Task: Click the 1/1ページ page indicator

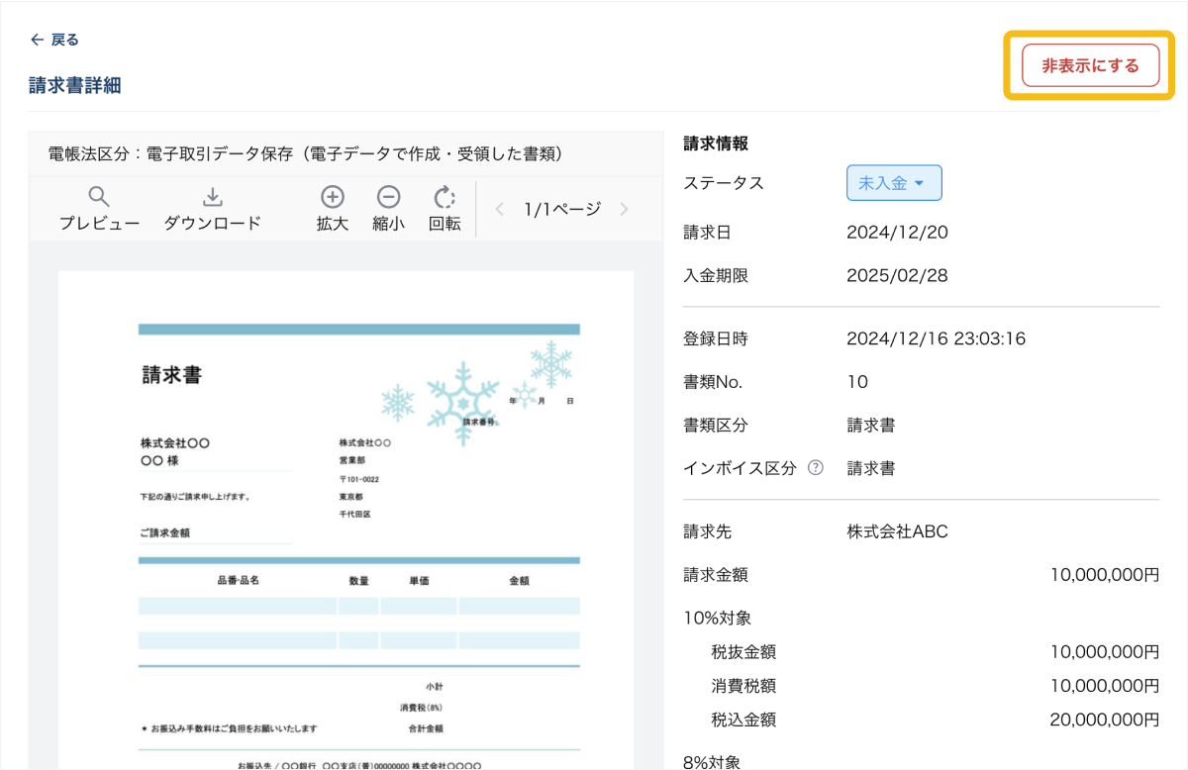Action: click(561, 209)
